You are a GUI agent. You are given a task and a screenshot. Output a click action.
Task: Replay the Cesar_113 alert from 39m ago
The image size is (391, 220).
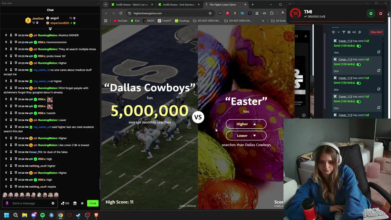[379, 108]
